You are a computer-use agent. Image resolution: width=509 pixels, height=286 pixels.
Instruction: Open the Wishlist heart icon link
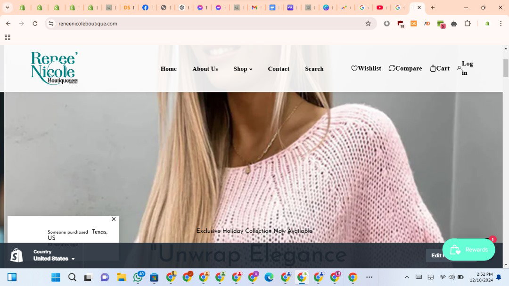click(354, 68)
